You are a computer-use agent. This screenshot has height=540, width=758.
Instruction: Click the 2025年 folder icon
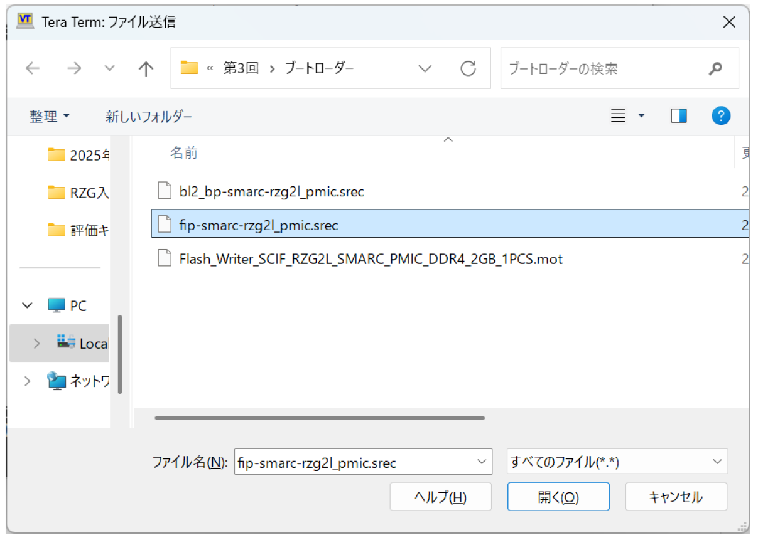pyautogui.click(x=57, y=154)
